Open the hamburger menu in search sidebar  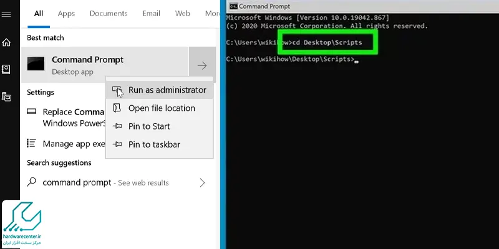click(6, 14)
